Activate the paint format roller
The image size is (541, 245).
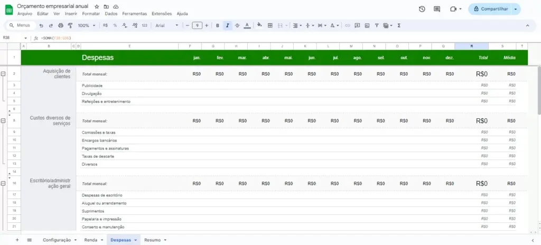70,25
